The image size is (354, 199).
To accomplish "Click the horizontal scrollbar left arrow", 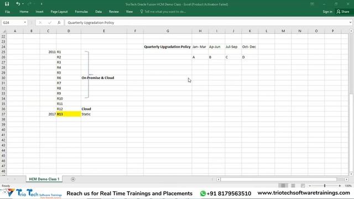I will coord(218,179).
